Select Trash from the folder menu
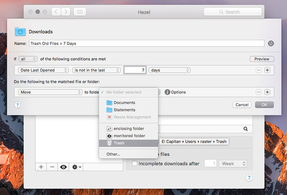This screenshot has width=287, height=195. click(119, 143)
